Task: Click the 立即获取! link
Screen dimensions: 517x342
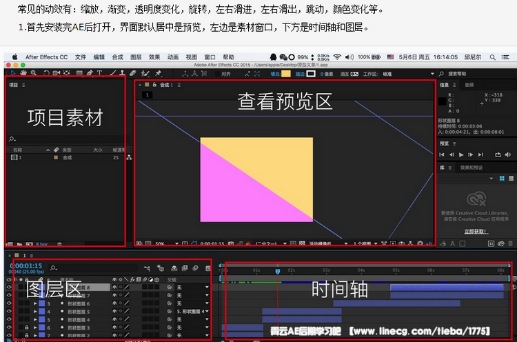Action: click(476, 232)
